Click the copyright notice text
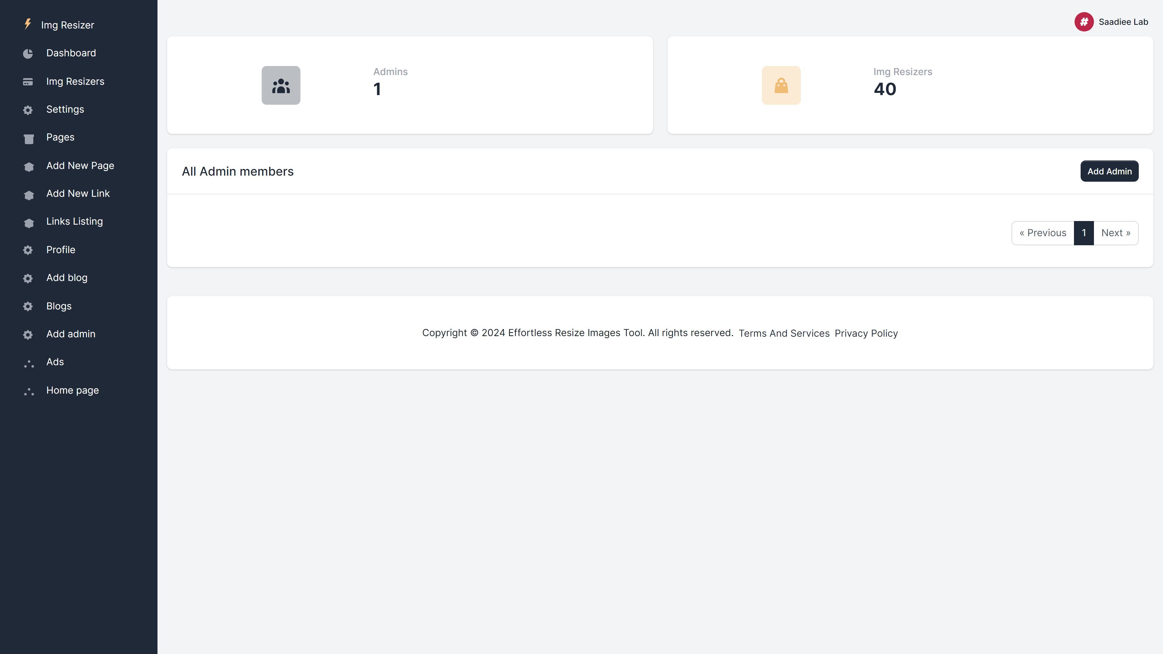This screenshot has height=654, width=1163. pos(578,333)
